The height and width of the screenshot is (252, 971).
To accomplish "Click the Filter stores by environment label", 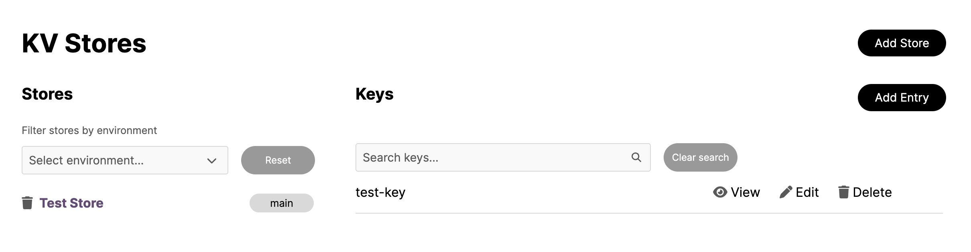I will click(89, 130).
